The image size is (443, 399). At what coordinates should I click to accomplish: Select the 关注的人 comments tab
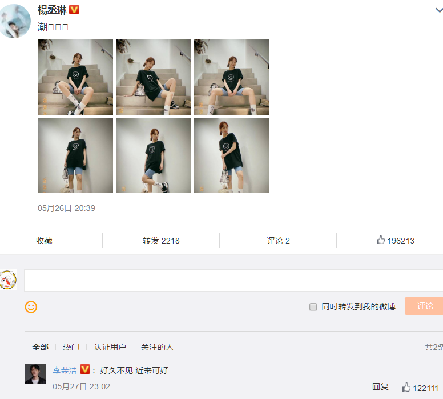(x=157, y=347)
